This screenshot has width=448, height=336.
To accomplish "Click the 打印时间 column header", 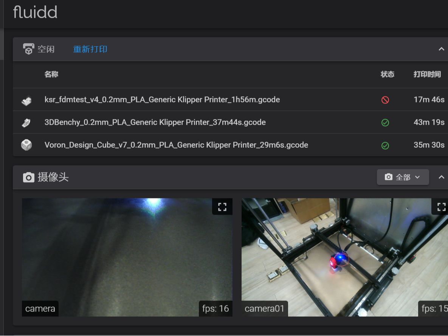I will click(x=427, y=74).
